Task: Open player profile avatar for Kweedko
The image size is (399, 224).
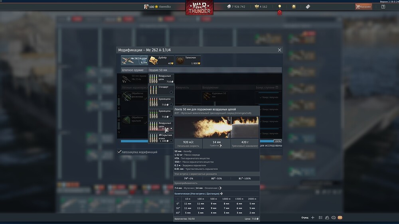Action: coord(146,7)
